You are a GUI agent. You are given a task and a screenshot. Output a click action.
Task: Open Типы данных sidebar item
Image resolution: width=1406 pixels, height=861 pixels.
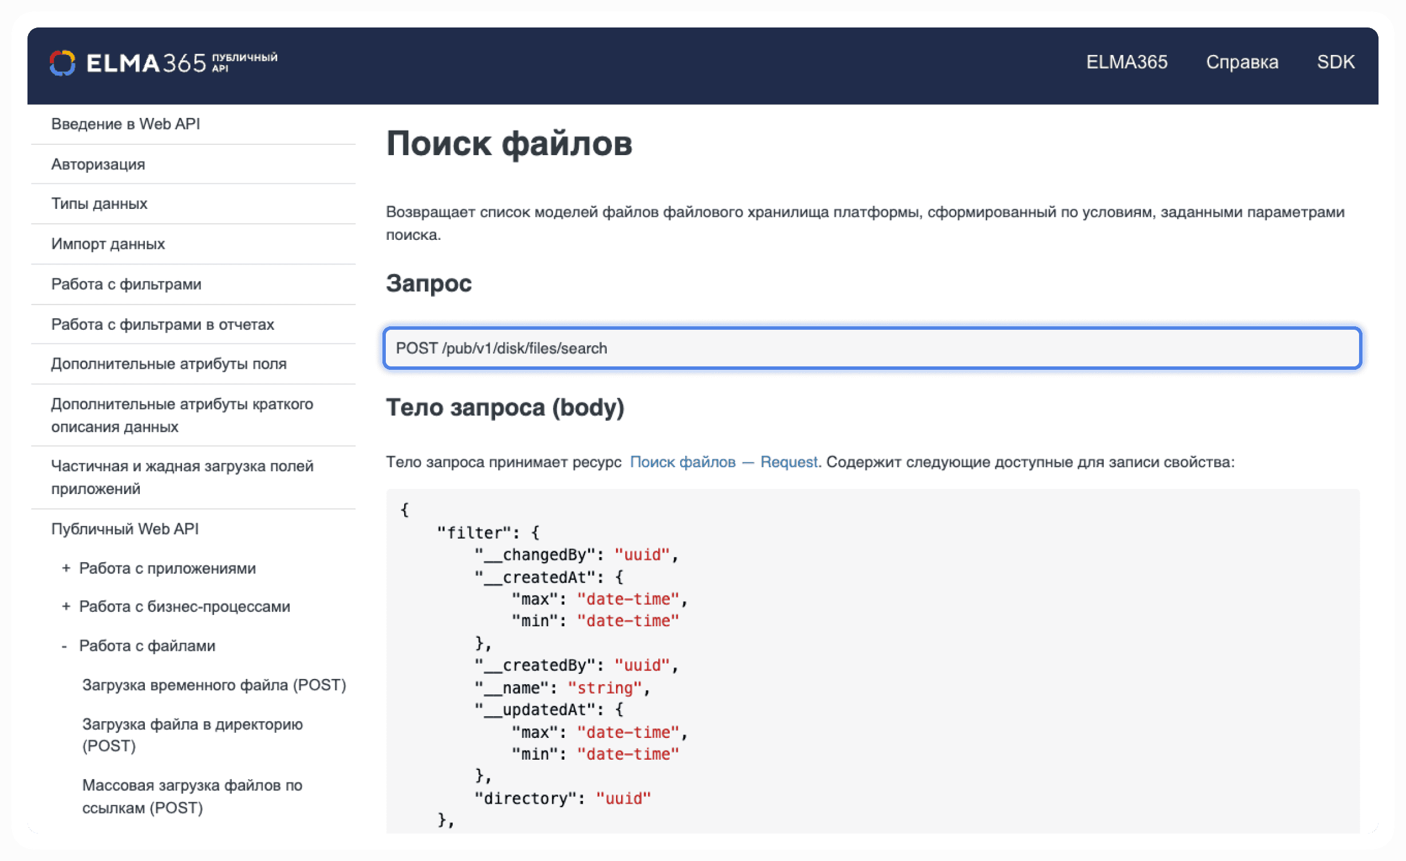(x=99, y=204)
